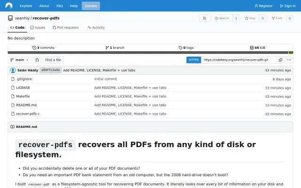This screenshot has width=301, height=188.
Task: View the 0 tags list
Action: click(x=186, y=47)
